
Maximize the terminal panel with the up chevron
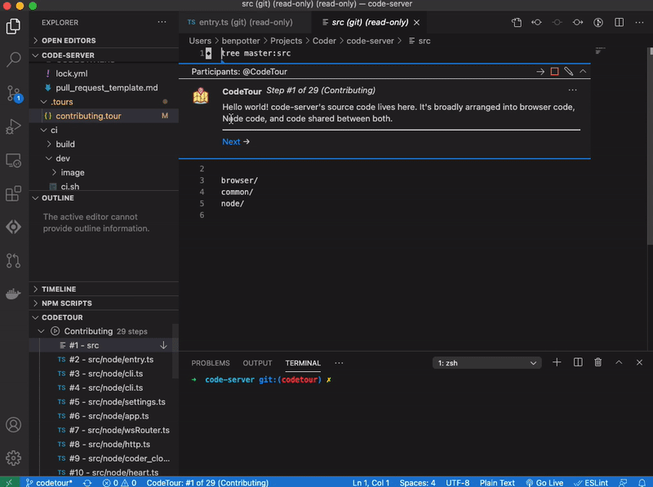pos(620,362)
